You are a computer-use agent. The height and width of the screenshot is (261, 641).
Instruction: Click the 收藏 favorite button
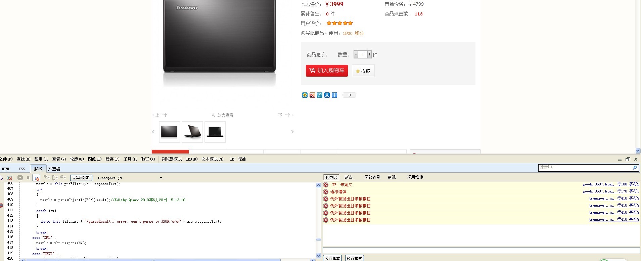pyautogui.click(x=363, y=71)
